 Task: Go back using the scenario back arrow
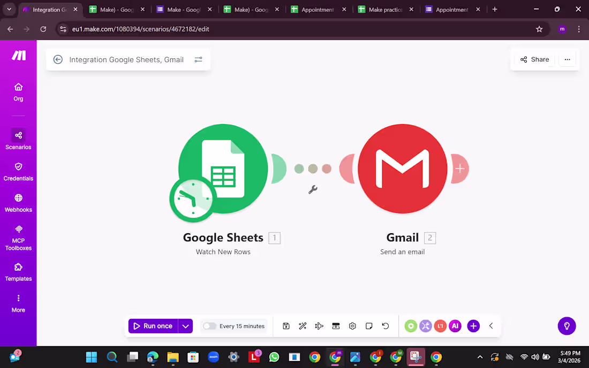[x=58, y=59]
